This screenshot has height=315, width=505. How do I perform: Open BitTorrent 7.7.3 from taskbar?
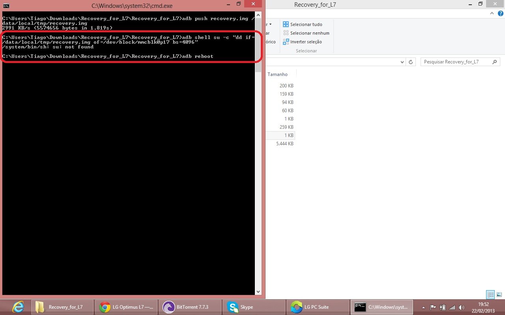(190, 307)
